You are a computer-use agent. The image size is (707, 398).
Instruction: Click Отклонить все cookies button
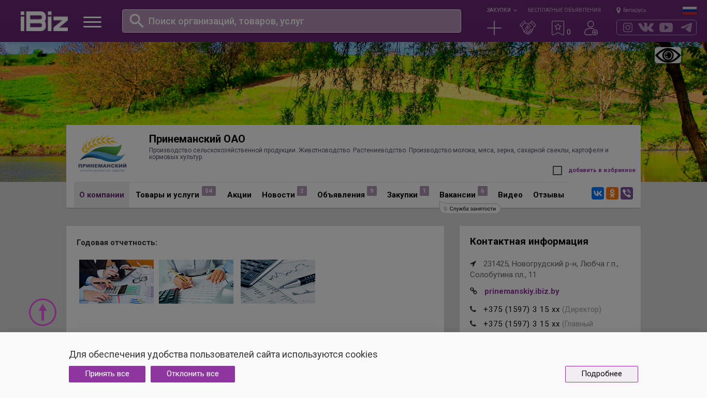pyautogui.click(x=193, y=374)
